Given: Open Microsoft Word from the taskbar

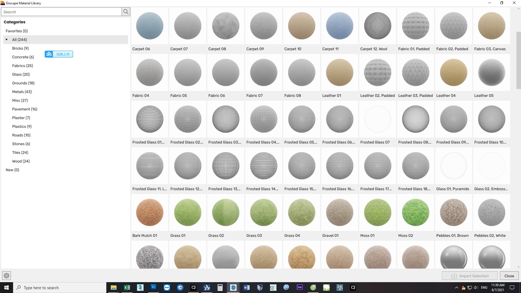Looking at the screenshot, I should click(x=246, y=287).
